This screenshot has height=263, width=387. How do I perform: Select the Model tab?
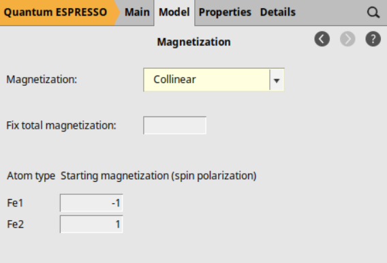click(x=174, y=12)
